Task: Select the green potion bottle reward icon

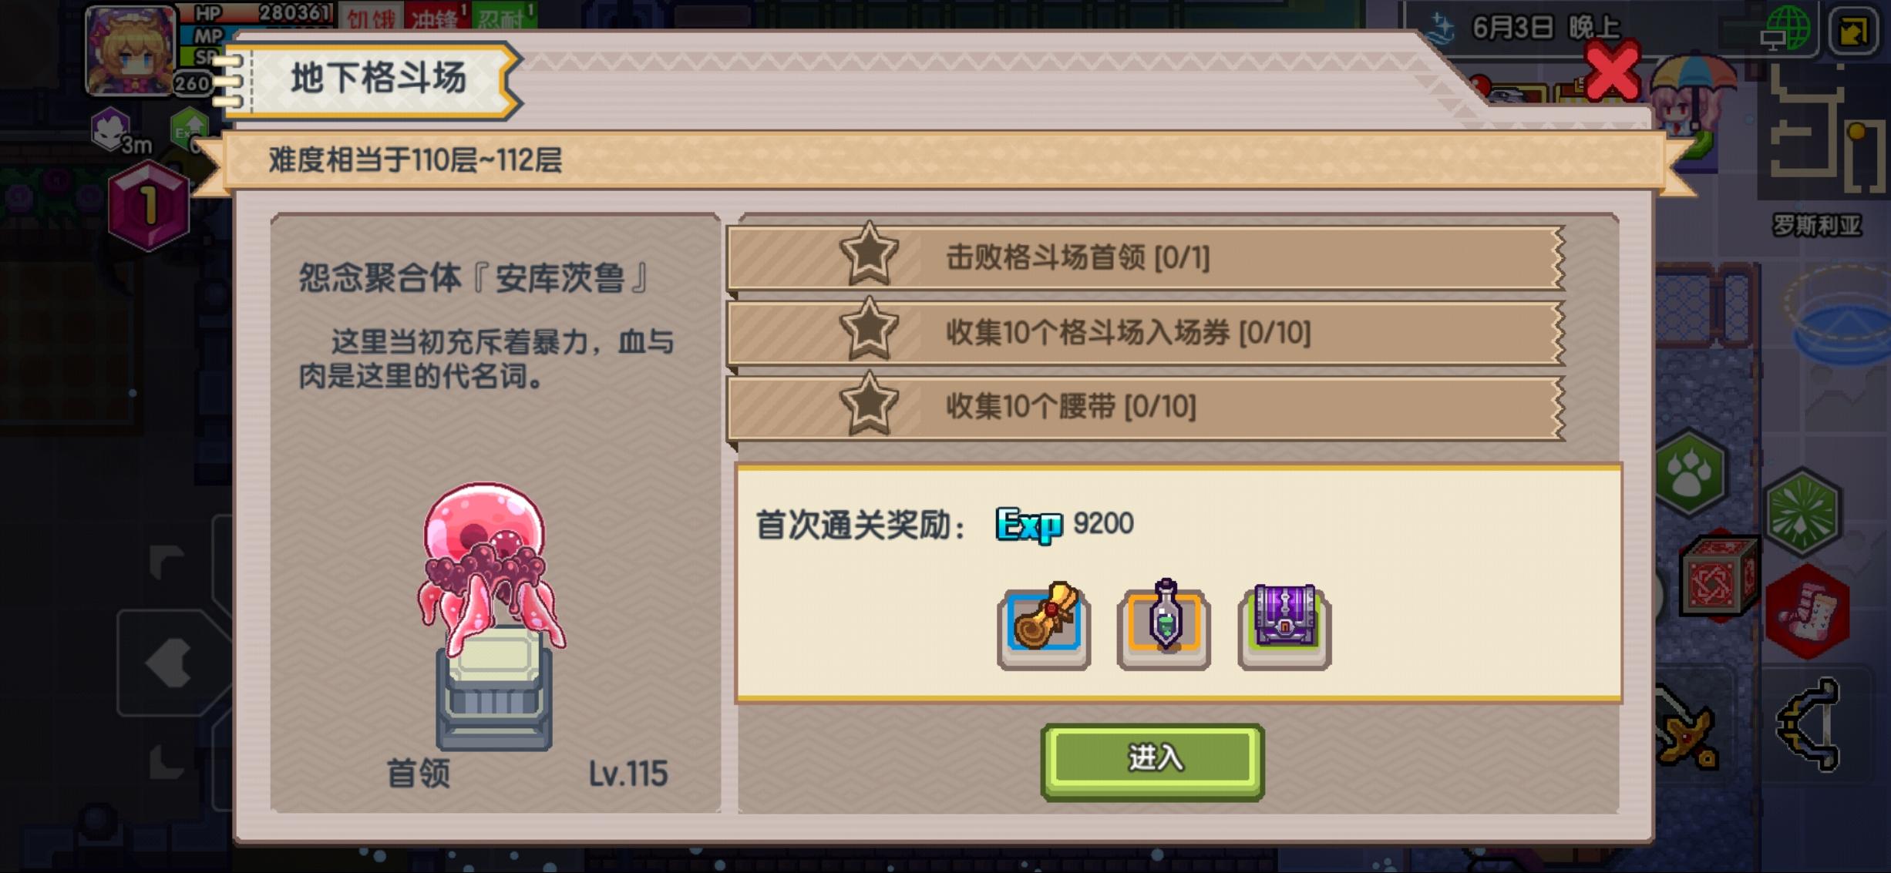Action: (x=1164, y=625)
